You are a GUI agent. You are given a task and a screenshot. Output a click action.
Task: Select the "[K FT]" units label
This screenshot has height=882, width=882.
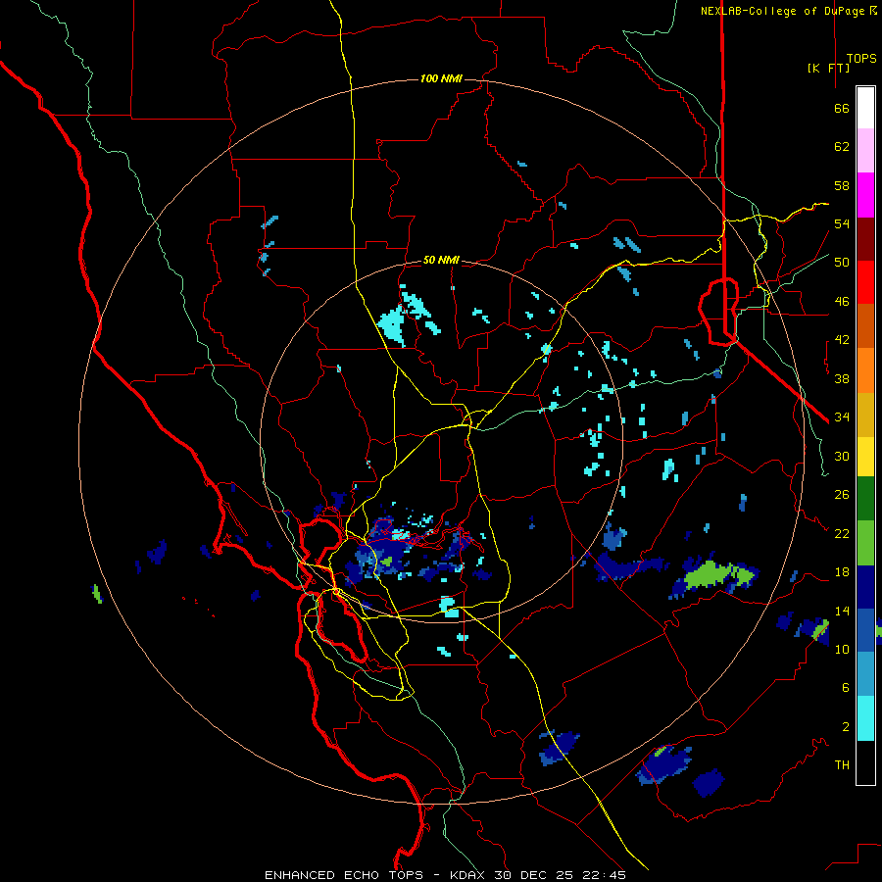click(x=828, y=68)
